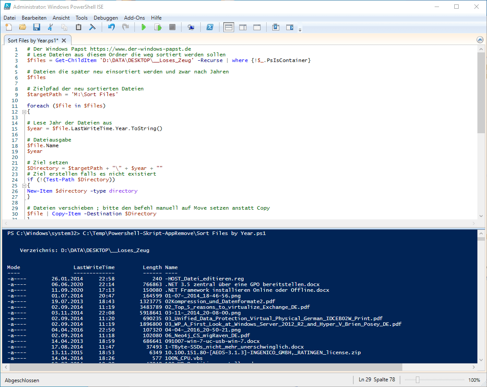The height and width of the screenshot is (387, 487).
Task: Click the Run Selection icon
Action: tap(158, 28)
